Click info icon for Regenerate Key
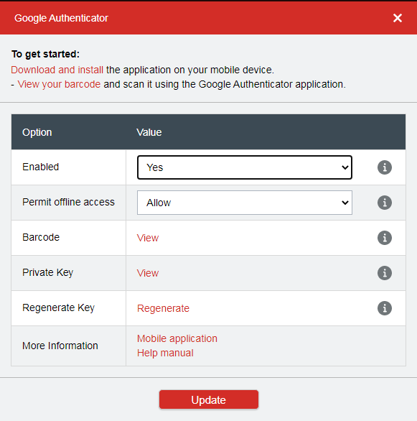 385,308
